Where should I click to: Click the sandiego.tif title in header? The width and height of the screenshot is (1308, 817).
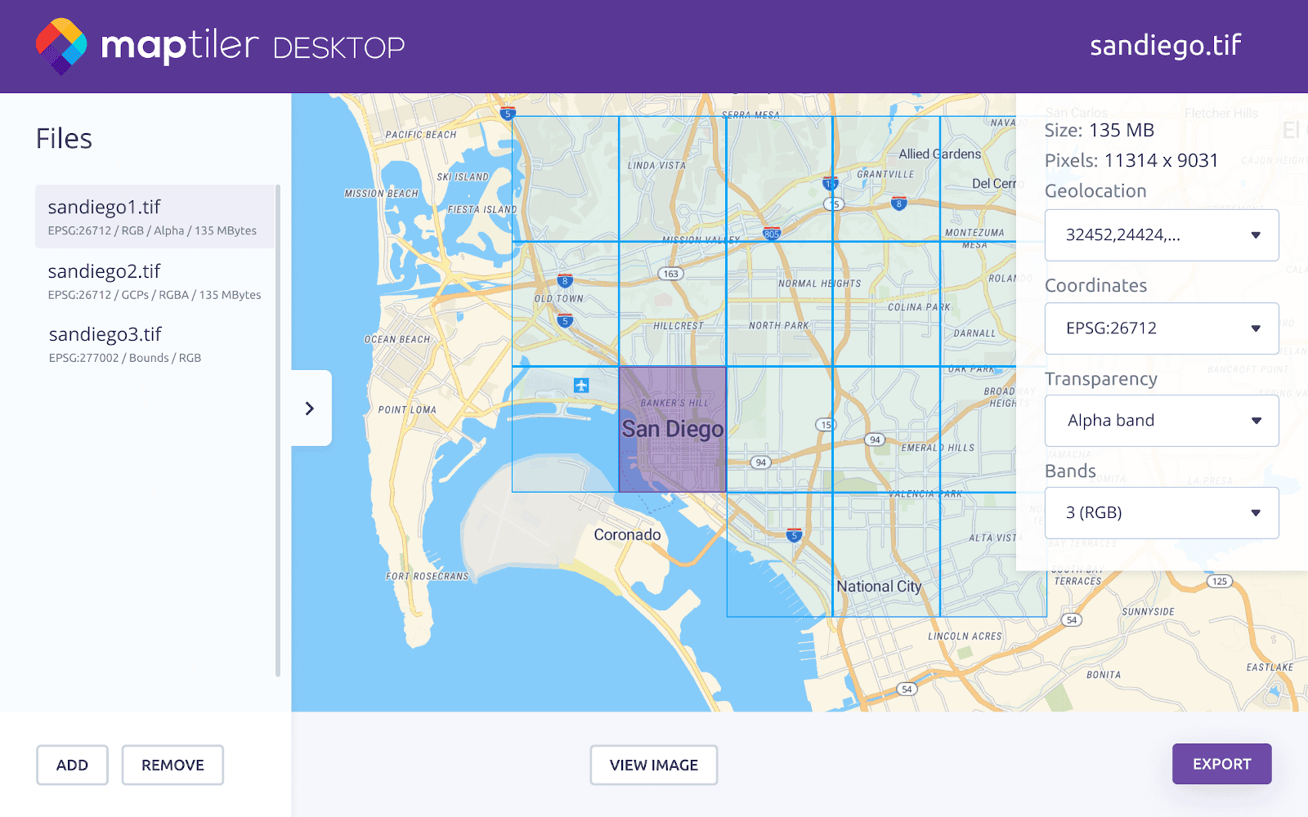pos(1165,45)
